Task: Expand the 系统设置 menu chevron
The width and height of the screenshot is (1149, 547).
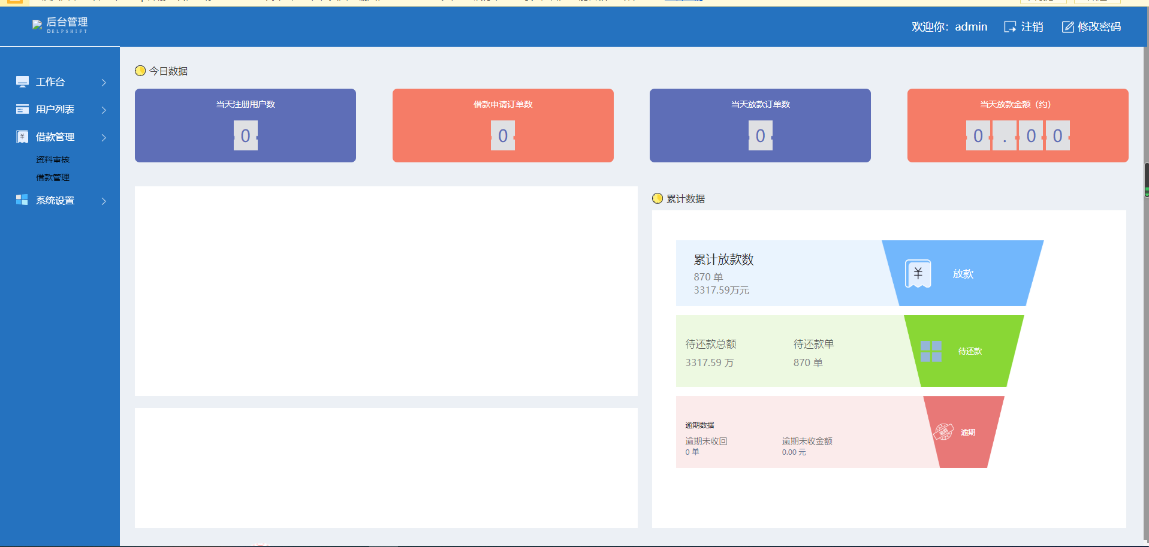Action: pyautogui.click(x=104, y=201)
